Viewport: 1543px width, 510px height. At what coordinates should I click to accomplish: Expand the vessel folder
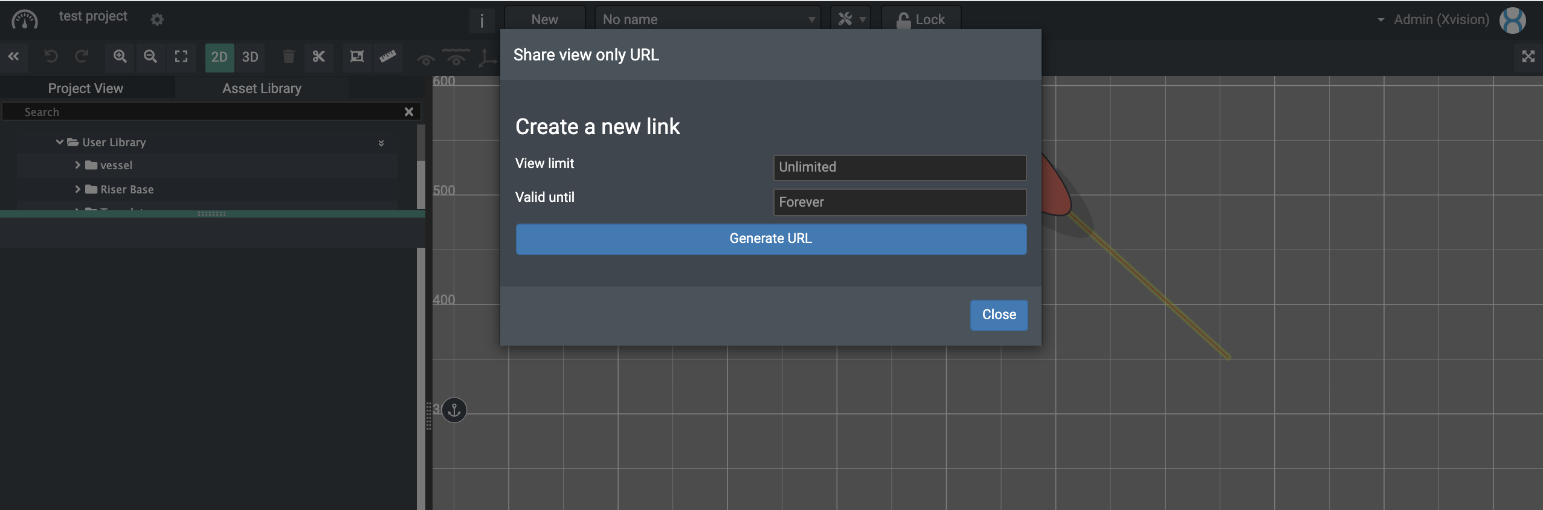pyautogui.click(x=77, y=165)
